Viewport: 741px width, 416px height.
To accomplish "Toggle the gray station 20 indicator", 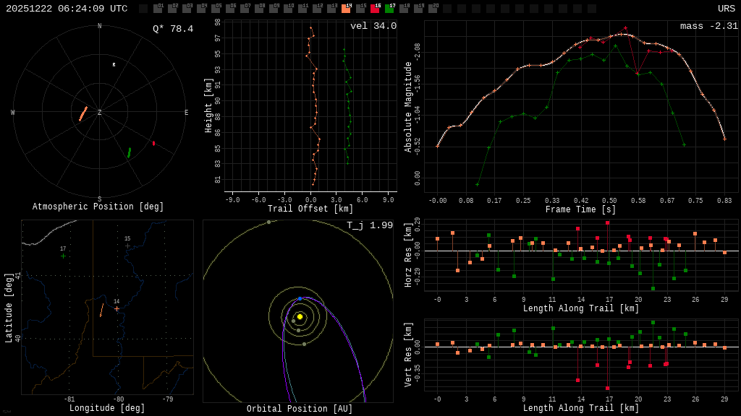I will tap(433, 9).
